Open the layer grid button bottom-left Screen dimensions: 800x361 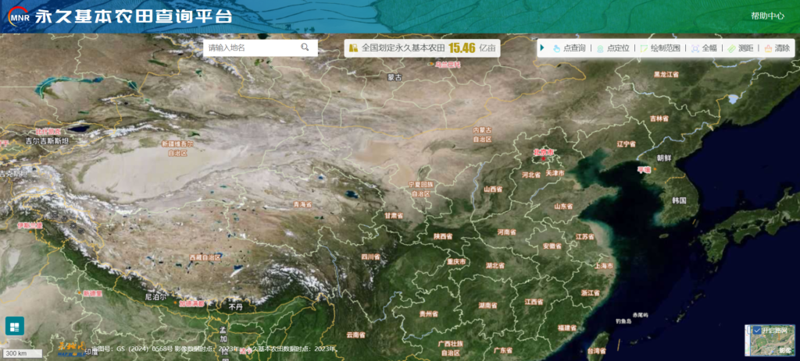[14, 326]
